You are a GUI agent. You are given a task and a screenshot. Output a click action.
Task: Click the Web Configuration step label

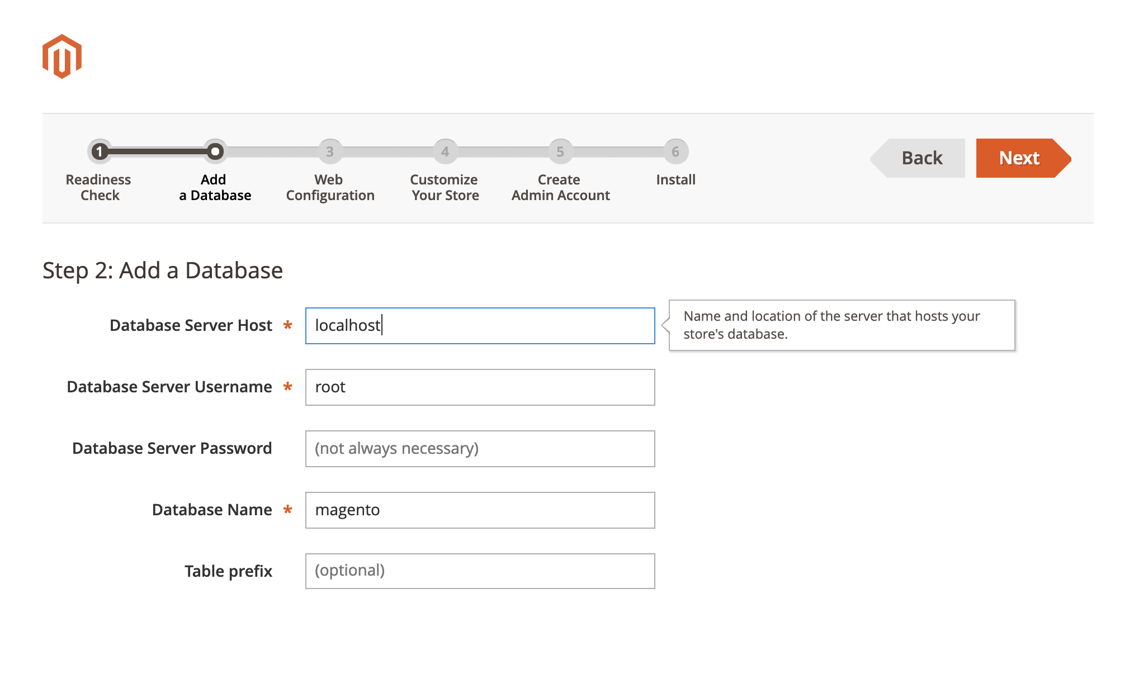point(330,187)
